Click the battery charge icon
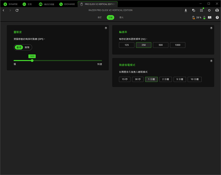 click(x=204, y=18)
